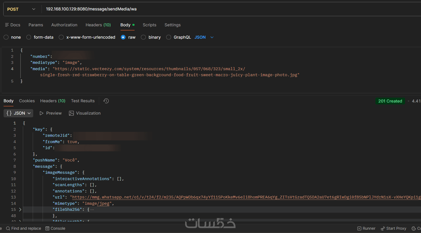This screenshot has height=233, width=421.
Task: Click the "scanLengths" key in response
Action: tap(69, 185)
